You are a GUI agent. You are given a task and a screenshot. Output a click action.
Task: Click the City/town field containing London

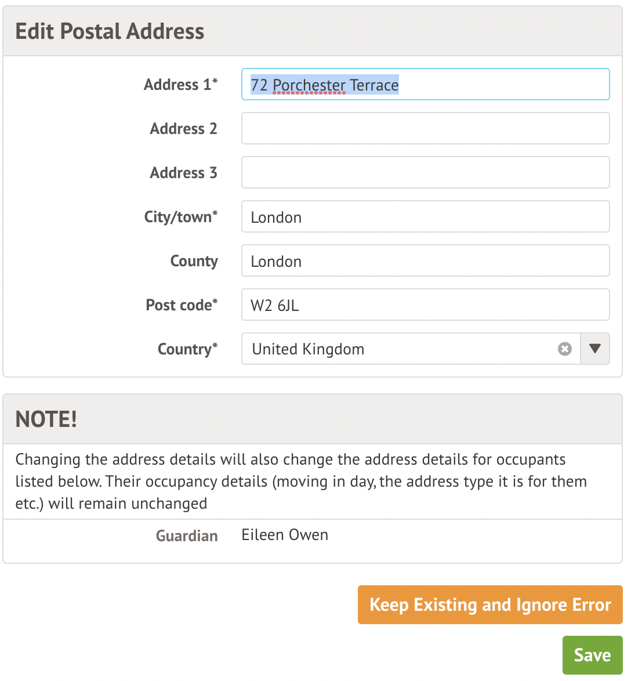[x=425, y=217]
